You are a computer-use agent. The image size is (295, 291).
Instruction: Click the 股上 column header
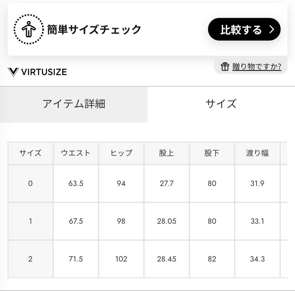coord(167,153)
